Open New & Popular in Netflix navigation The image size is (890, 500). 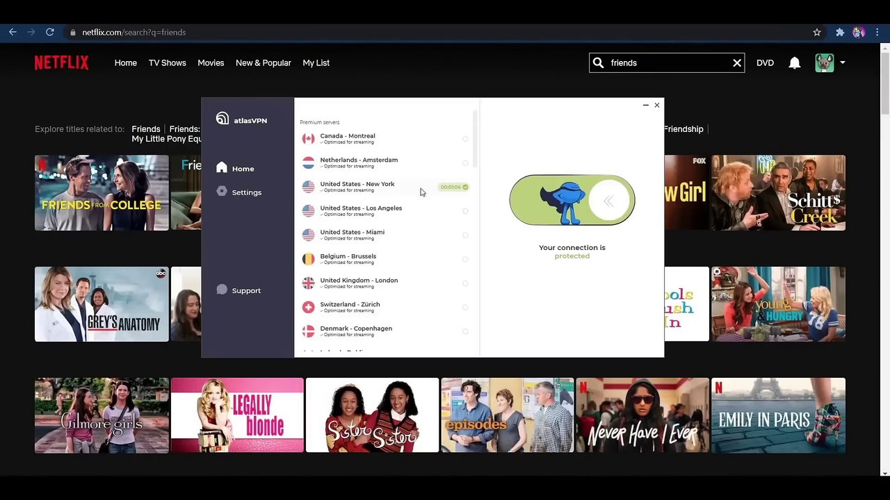(x=264, y=62)
